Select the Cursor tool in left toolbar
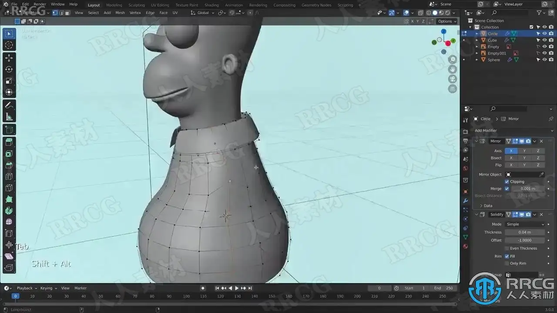Image resolution: width=557 pixels, height=313 pixels. (9, 45)
